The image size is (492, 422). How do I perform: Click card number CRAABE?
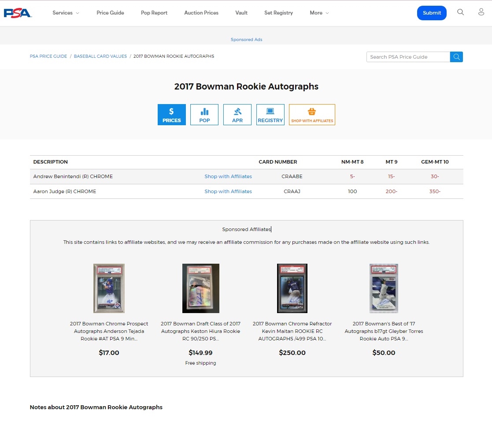(x=292, y=176)
